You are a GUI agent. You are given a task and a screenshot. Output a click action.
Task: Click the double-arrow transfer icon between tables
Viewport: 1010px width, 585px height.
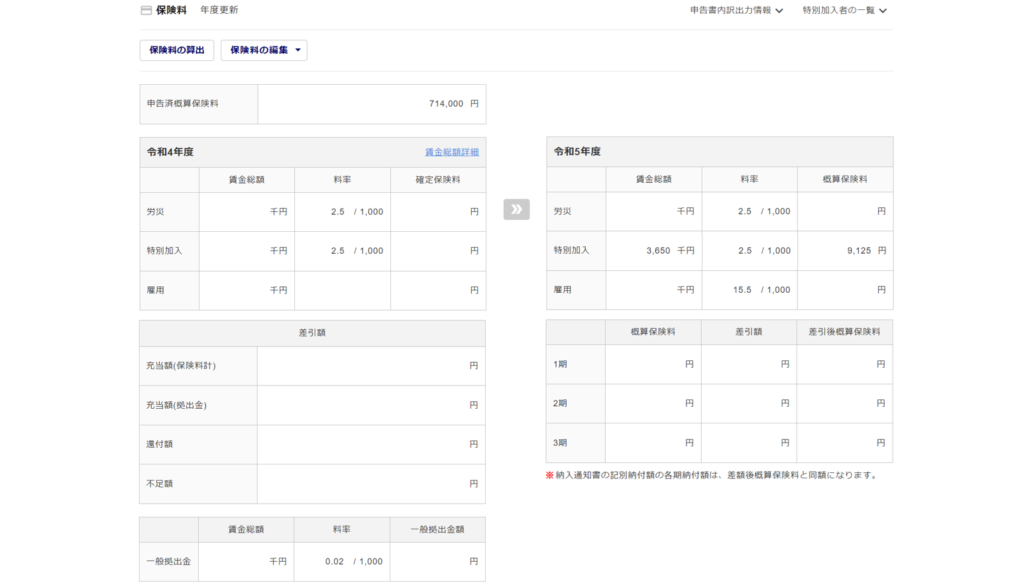pos(516,209)
